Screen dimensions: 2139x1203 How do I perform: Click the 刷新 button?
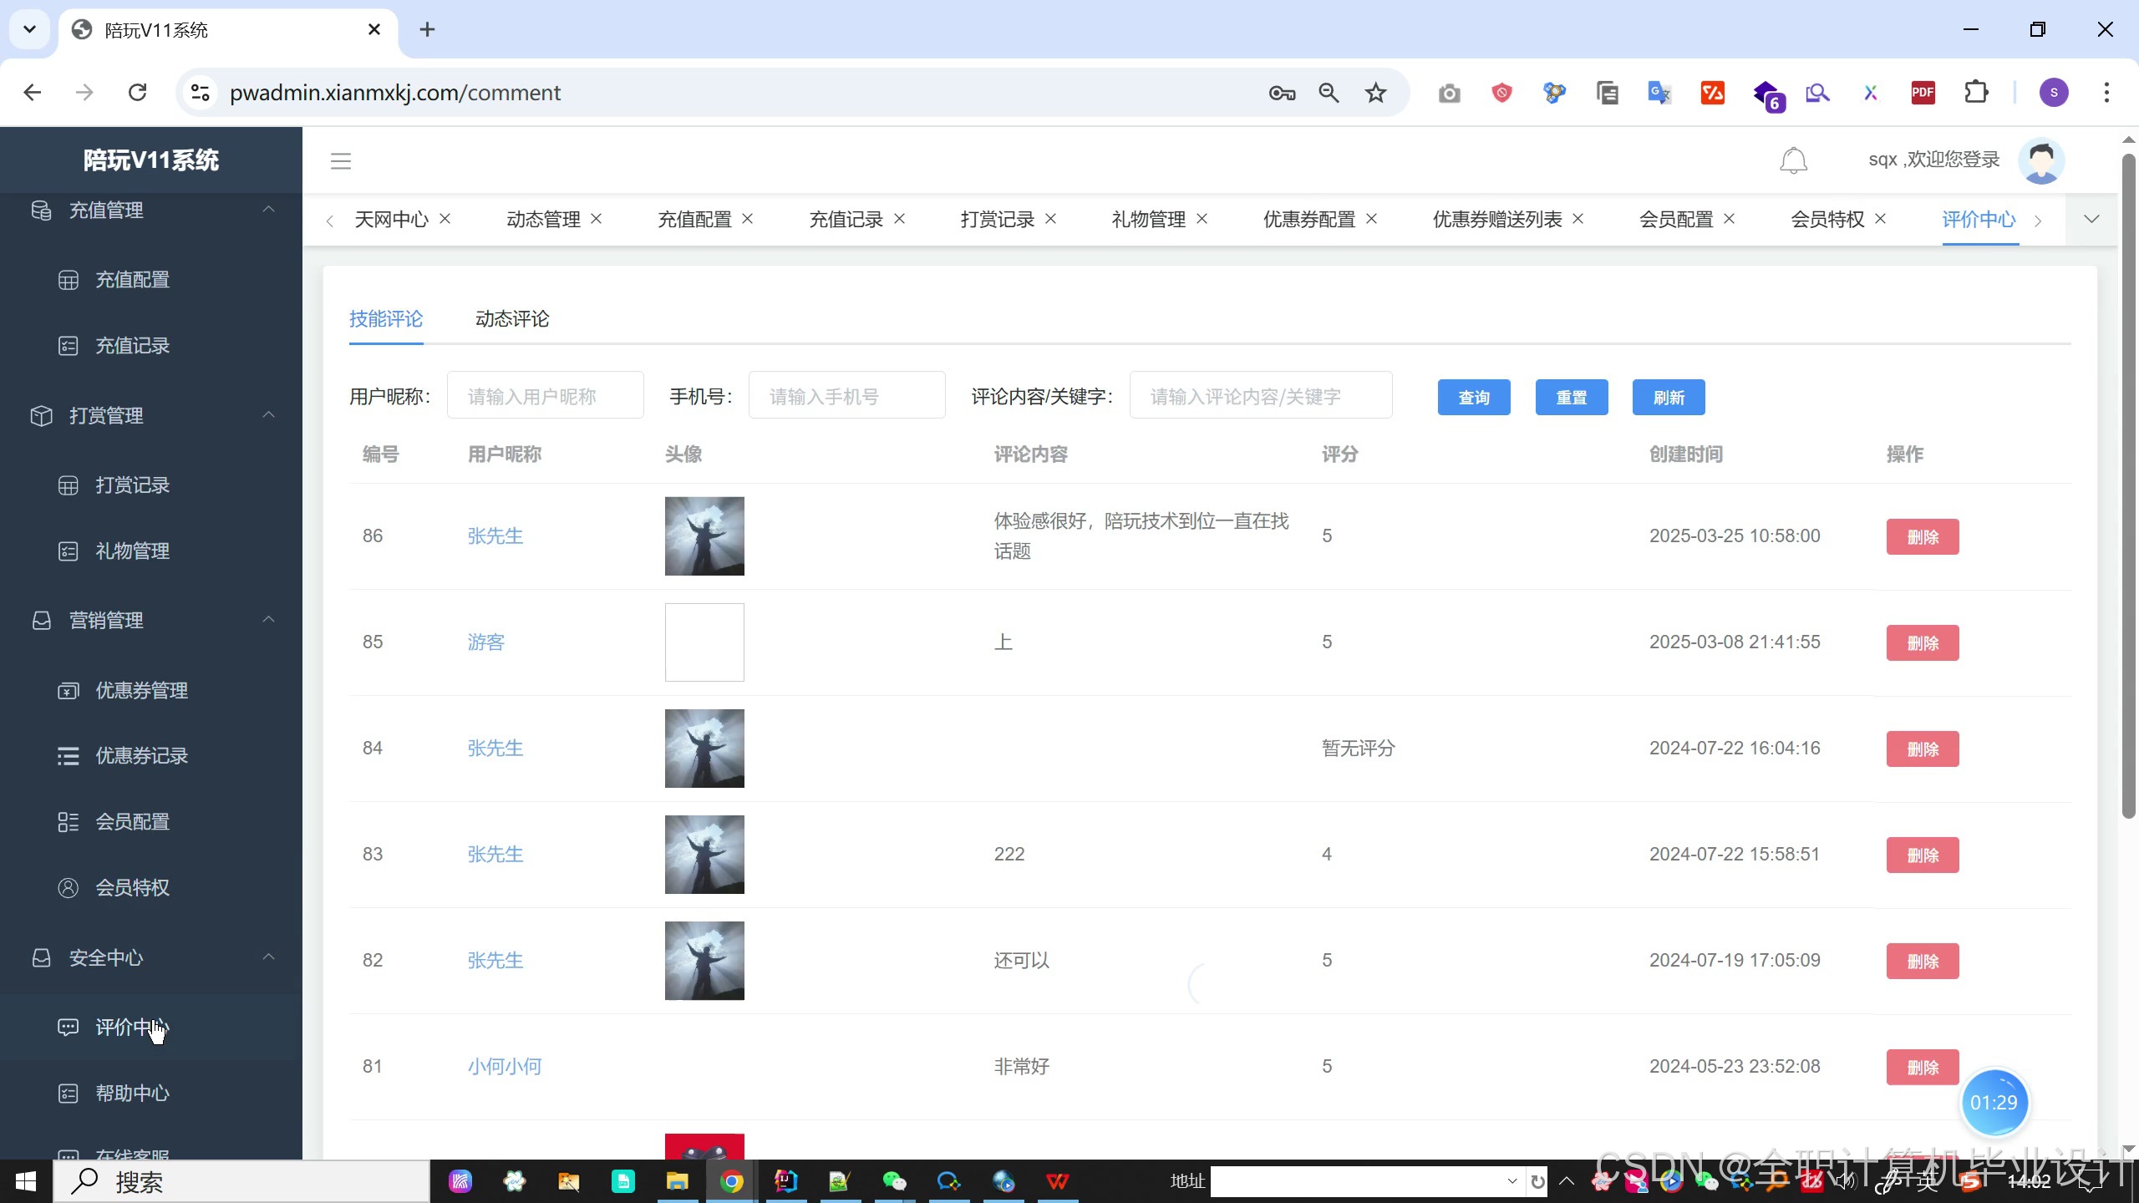point(1669,397)
